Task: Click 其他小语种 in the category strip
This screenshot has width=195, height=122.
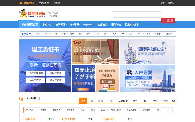Action: coord(116,110)
